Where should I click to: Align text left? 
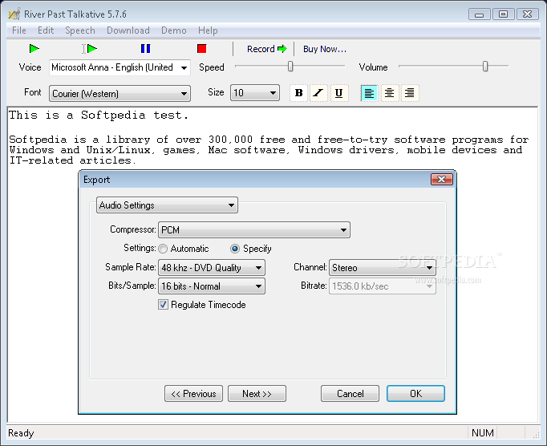[x=369, y=93]
